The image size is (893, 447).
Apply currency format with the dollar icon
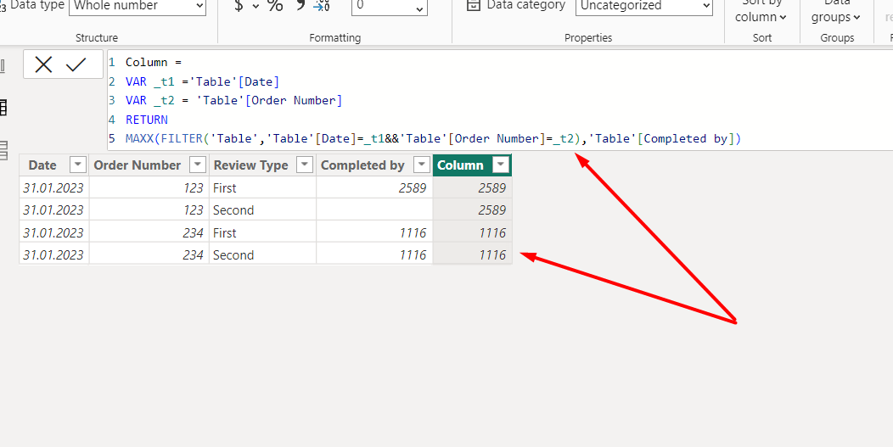click(x=239, y=6)
